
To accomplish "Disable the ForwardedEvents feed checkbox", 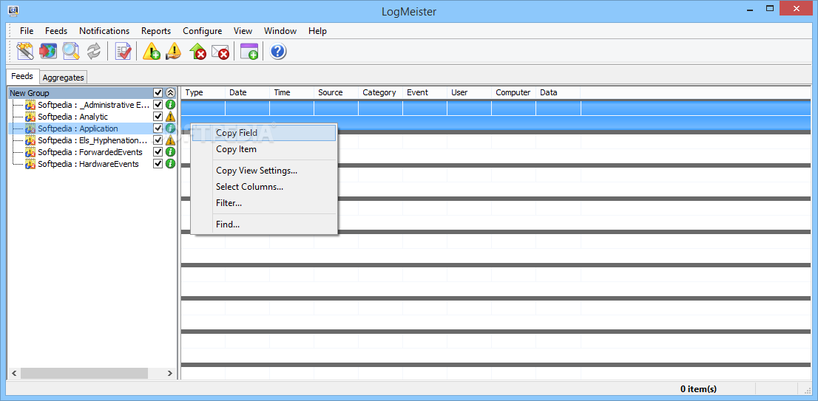I will pyautogui.click(x=158, y=151).
